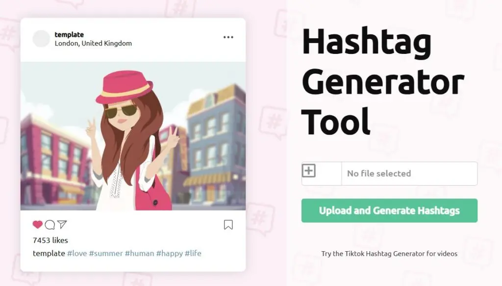Select the #human hashtag
Viewport: 502px width, 286px height.
pos(139,253)
